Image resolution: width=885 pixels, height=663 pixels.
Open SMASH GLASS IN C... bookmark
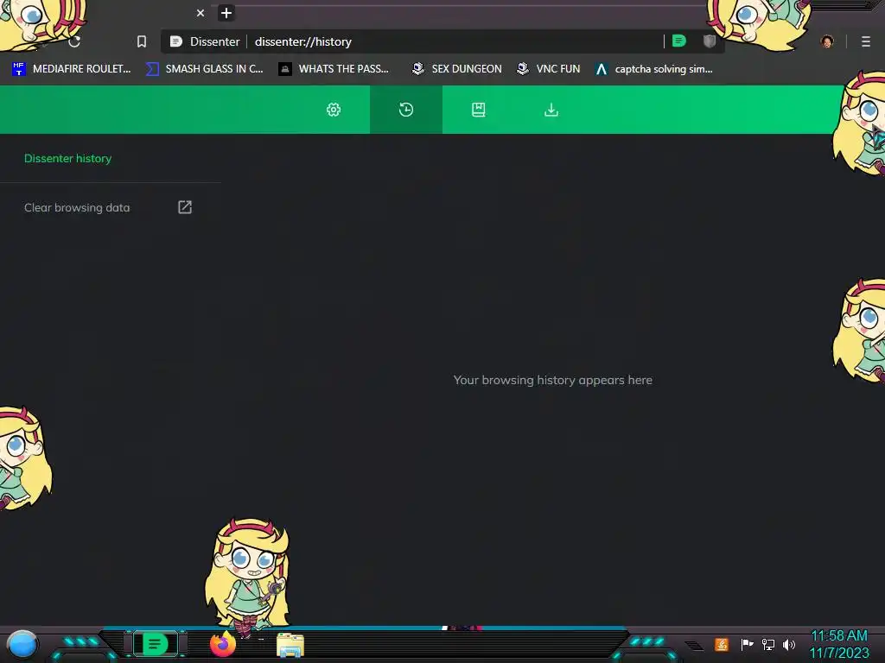click(x=204, y=69)
